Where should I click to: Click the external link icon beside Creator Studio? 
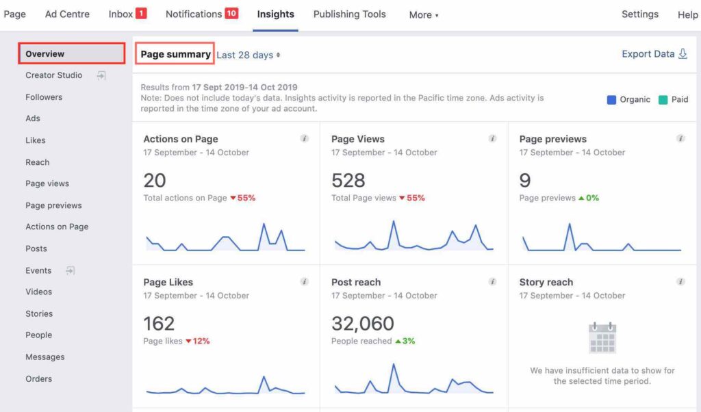coord(101,75)
